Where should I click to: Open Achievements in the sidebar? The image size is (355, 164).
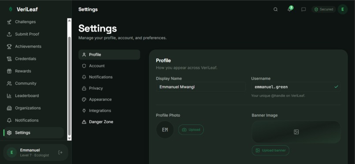(34, 47)
